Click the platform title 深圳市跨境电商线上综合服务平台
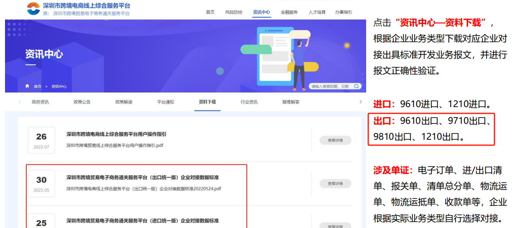The height and width of the screenshot is (228, 512). point(87,6)
